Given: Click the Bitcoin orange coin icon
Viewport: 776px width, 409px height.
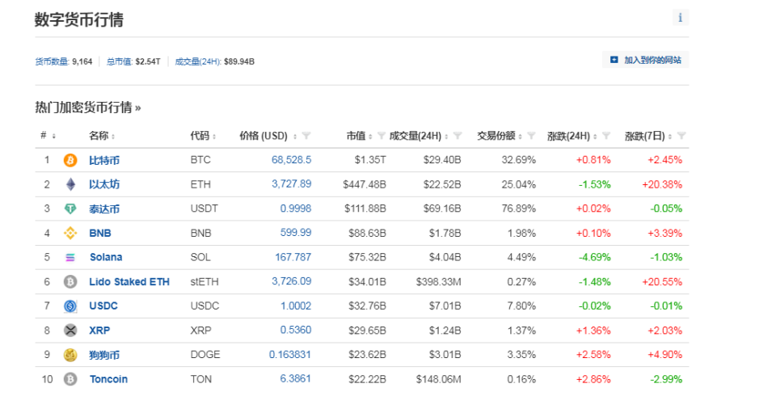Looking at the screenshot, I should point(70,160).
